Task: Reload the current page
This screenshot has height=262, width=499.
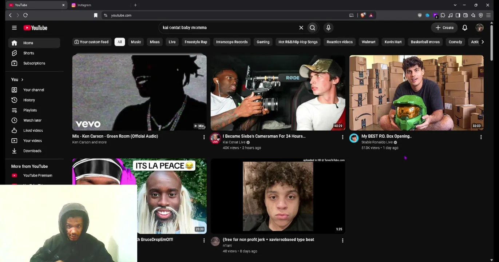Action: pos(25,15)
